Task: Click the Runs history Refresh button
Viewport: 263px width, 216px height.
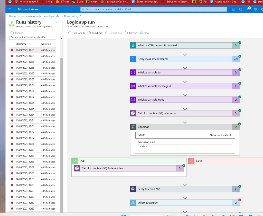Action: point(17,33)
